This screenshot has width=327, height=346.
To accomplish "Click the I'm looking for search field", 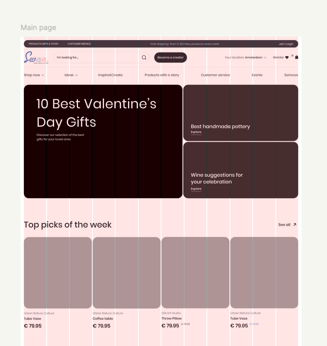I will click(97, 57).
